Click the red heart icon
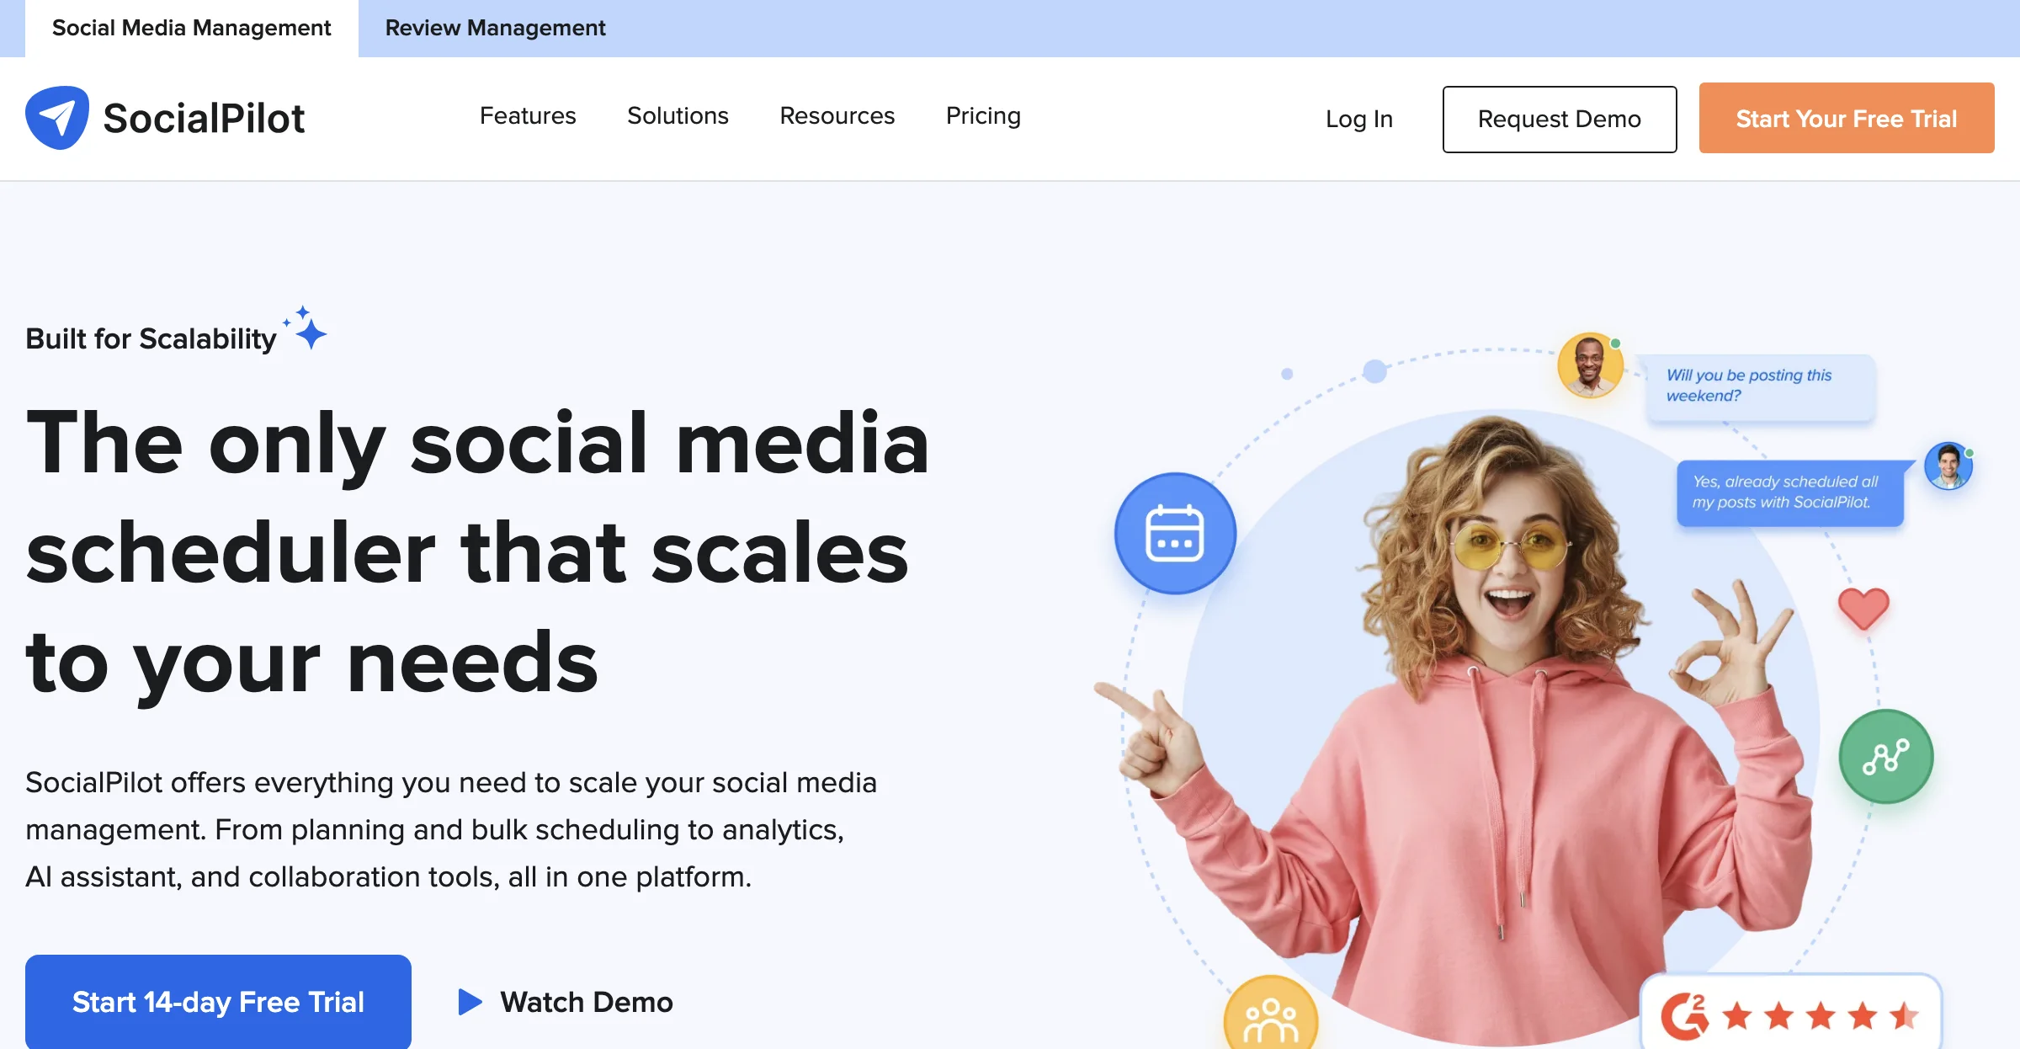The width and height of the screenshot is (2020, 1049). point(1863,609)
